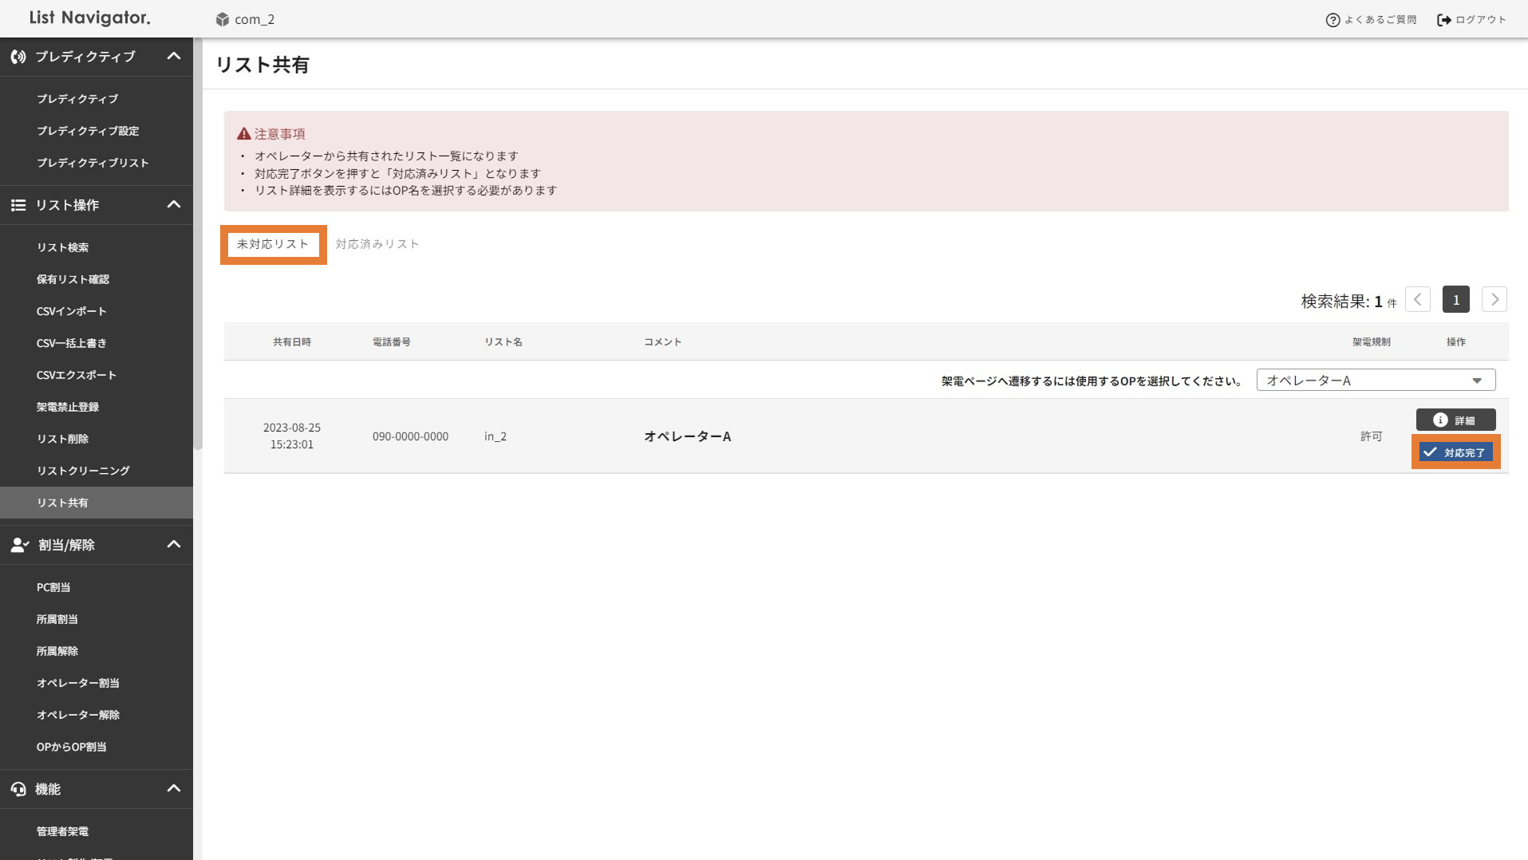This screenshot has width=1528, height=860.
Task: Click the com_2 cube icon
Action: 223,19
